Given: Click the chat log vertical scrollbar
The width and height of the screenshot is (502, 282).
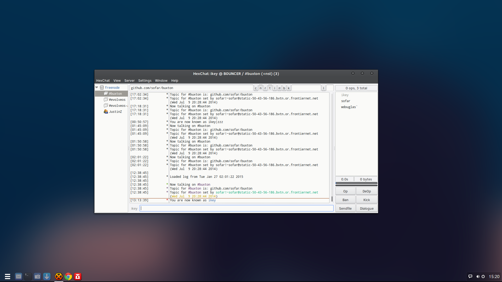Looking at the screenshot, I should (332, 148).
